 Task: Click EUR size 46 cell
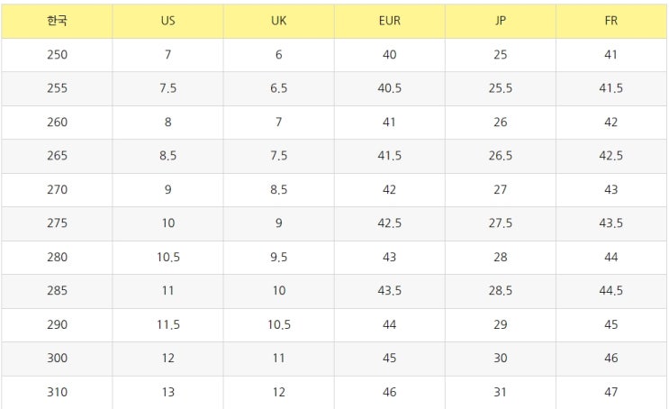click(x=390, y=392)
